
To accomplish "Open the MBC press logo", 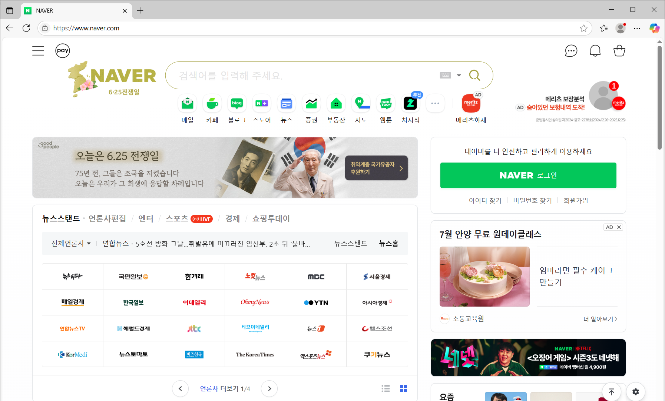I will click(316, 277).
